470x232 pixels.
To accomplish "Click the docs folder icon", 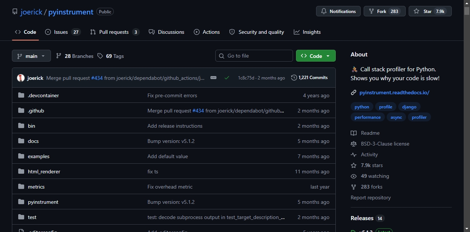I will 21,141.
